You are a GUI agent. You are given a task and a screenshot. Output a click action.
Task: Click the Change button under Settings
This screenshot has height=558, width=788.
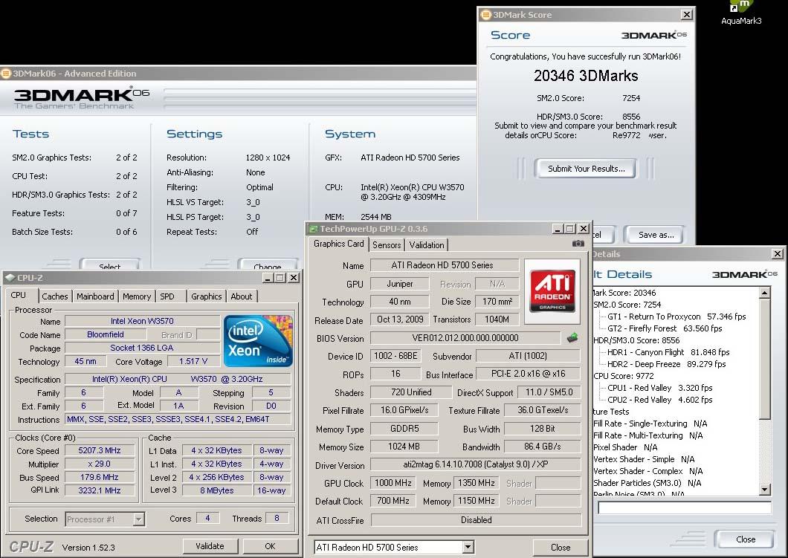click(268, 265)
